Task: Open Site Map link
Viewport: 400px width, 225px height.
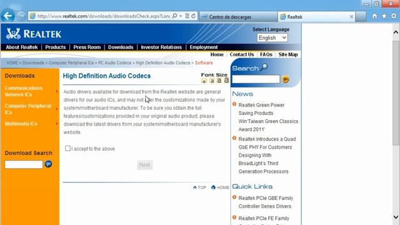Action: pos(288,54)
